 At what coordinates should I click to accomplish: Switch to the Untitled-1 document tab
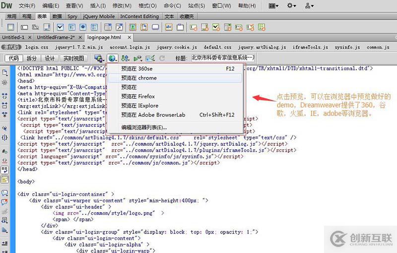(13, 37)
